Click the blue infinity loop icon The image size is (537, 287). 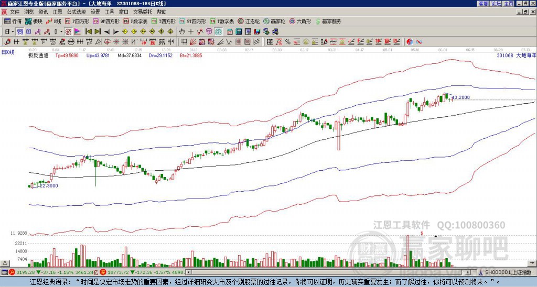pyautogui.click(x=419, y=42)
